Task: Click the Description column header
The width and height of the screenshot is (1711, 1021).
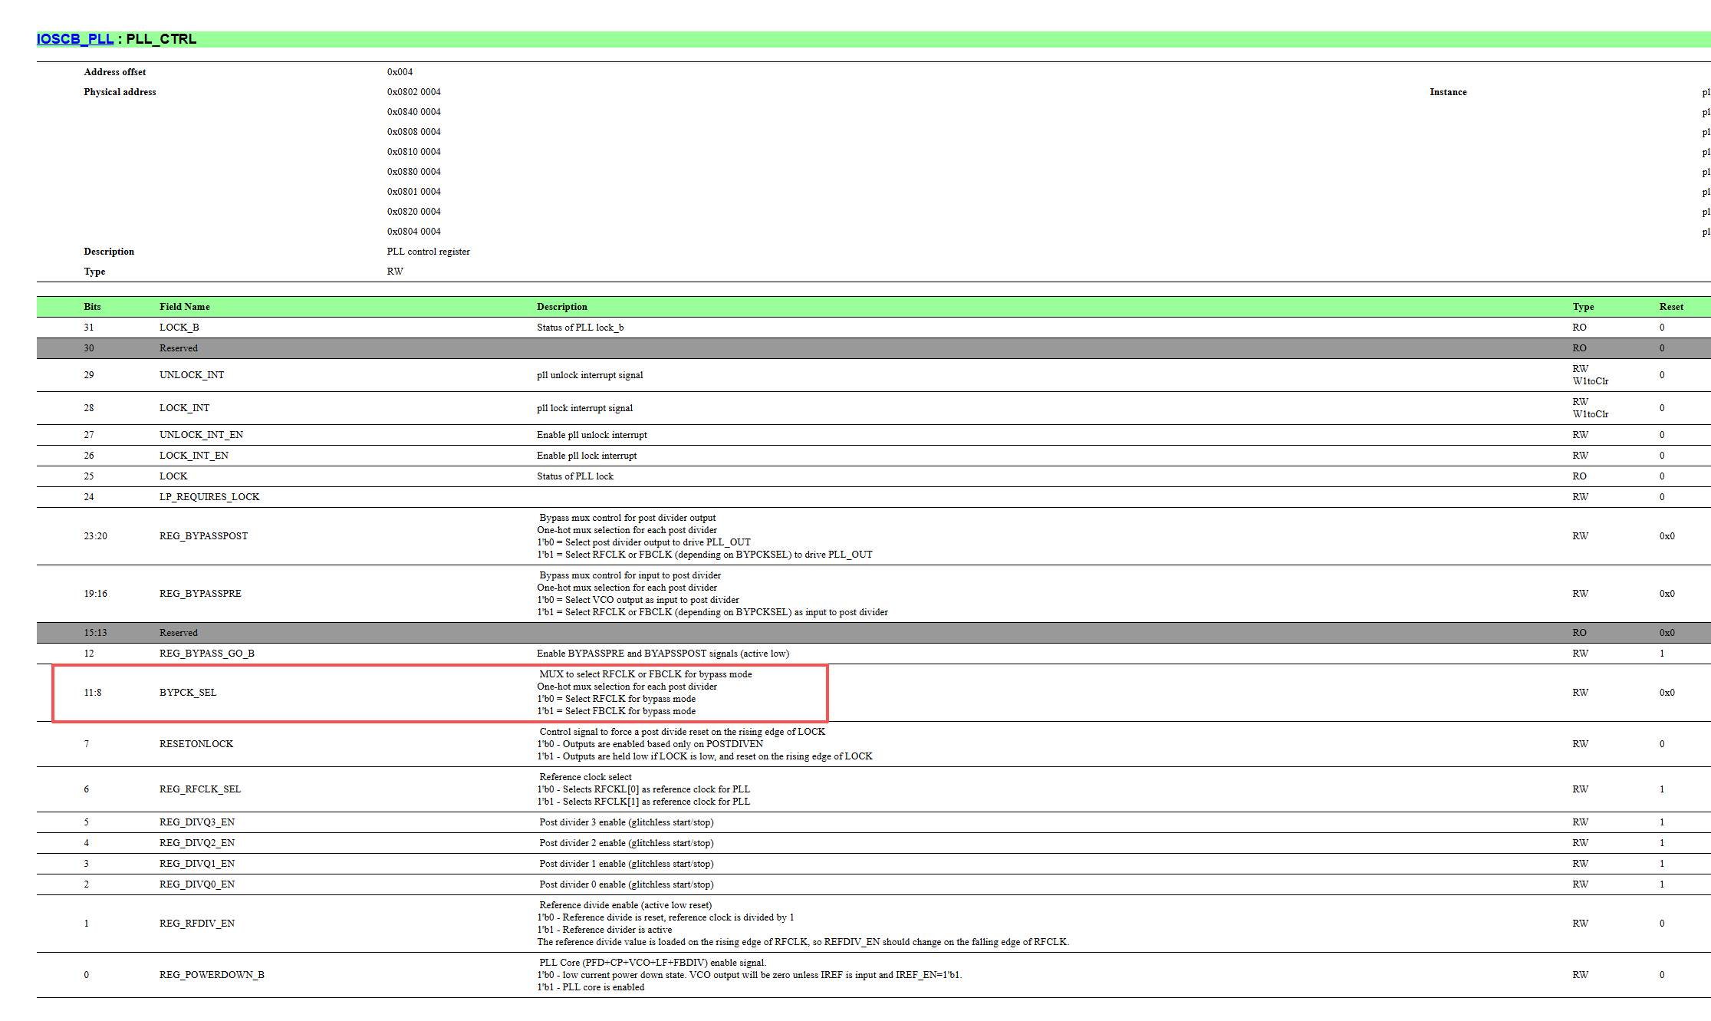Action: point(562,307)
